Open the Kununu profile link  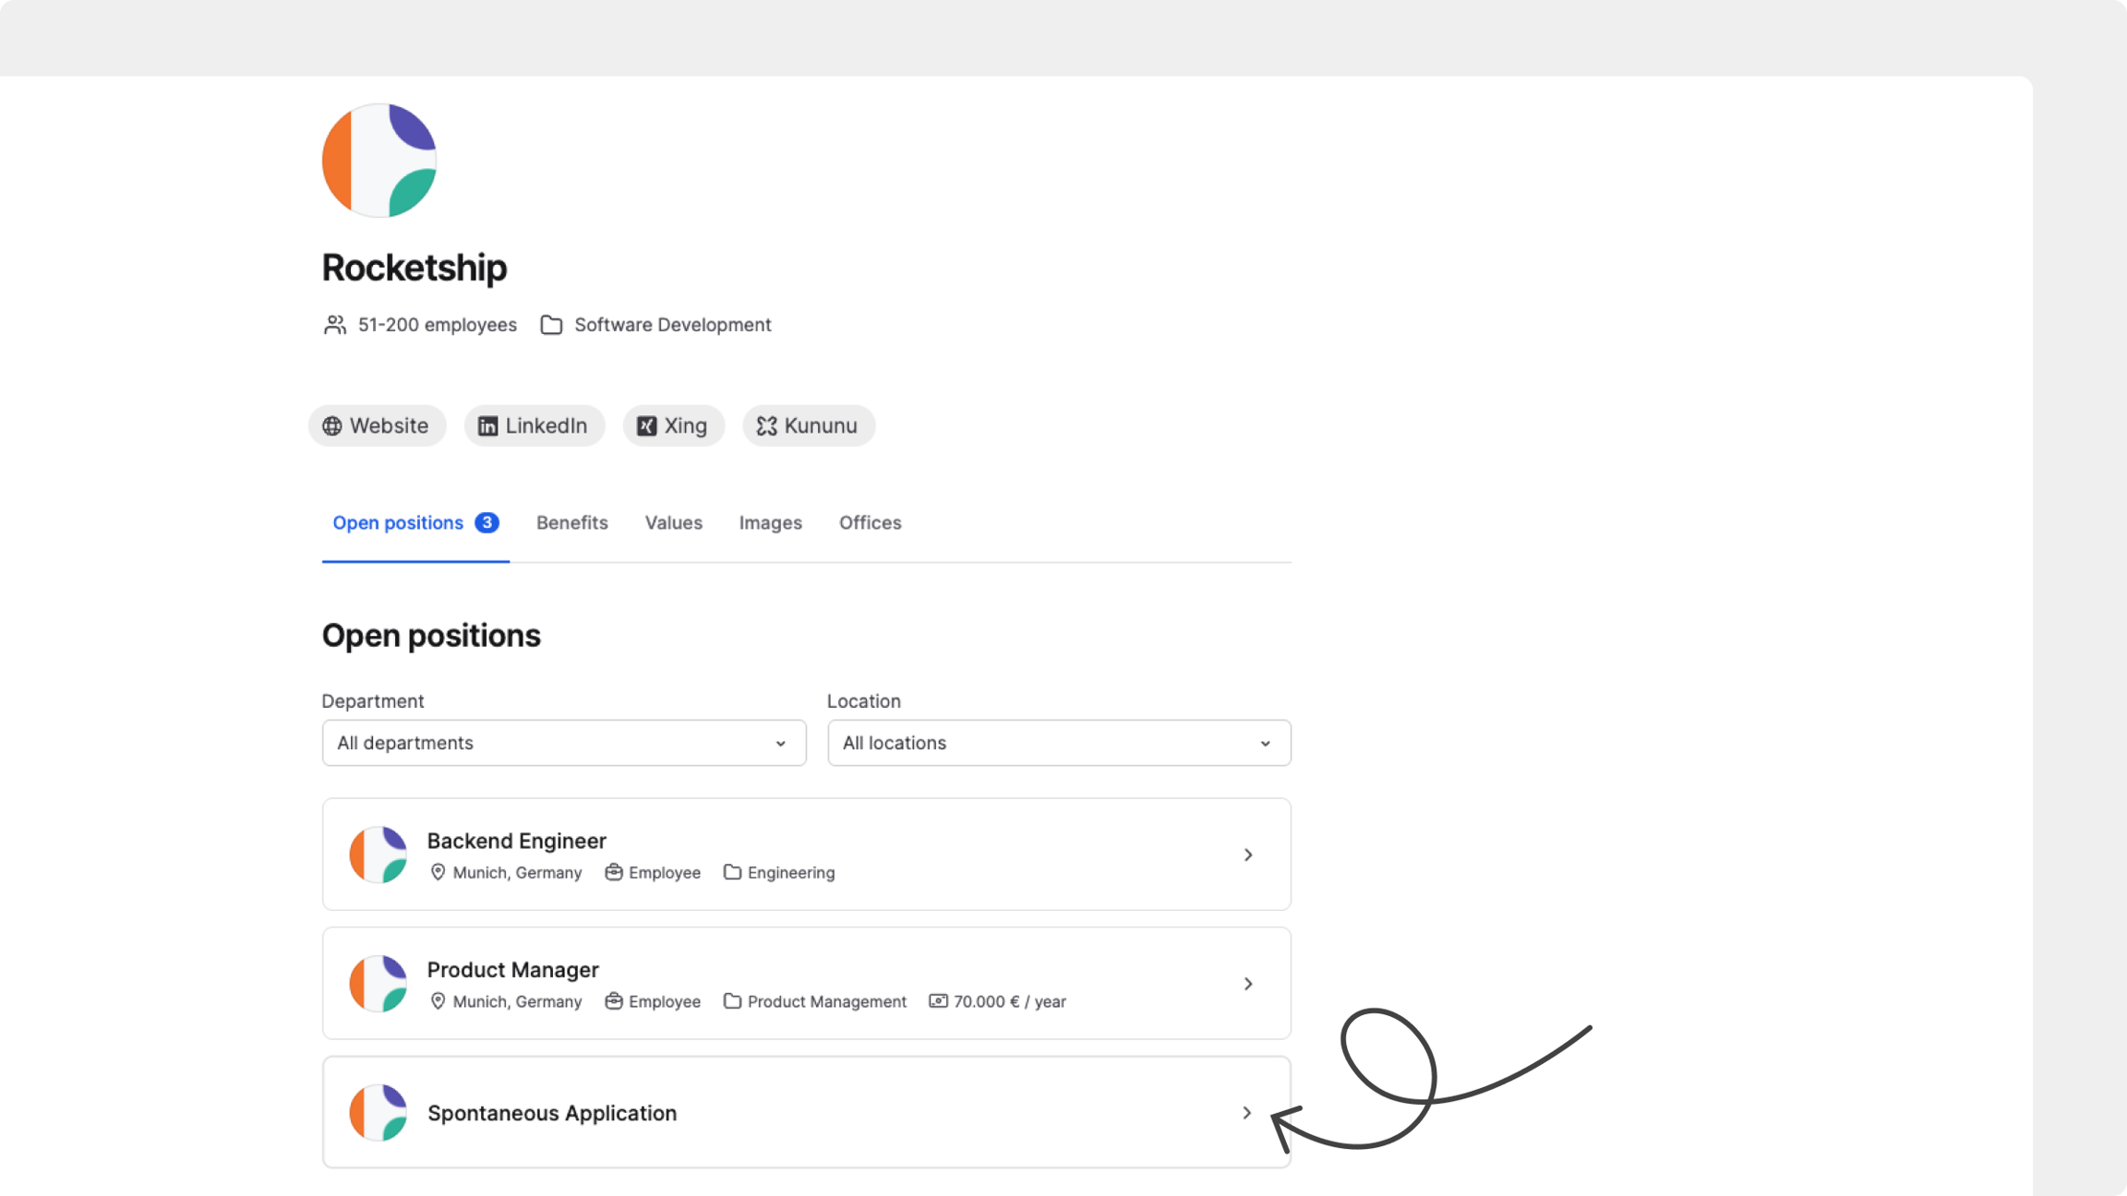pos(808,425)
